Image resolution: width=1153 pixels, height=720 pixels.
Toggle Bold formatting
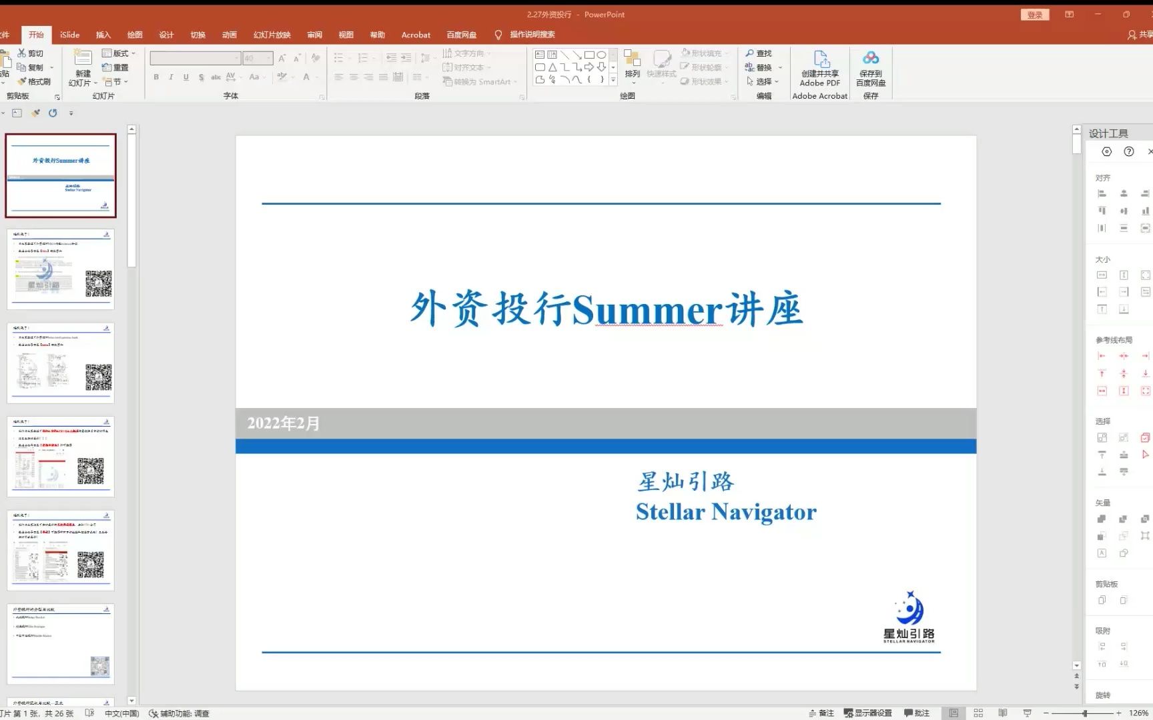[156, 77]
